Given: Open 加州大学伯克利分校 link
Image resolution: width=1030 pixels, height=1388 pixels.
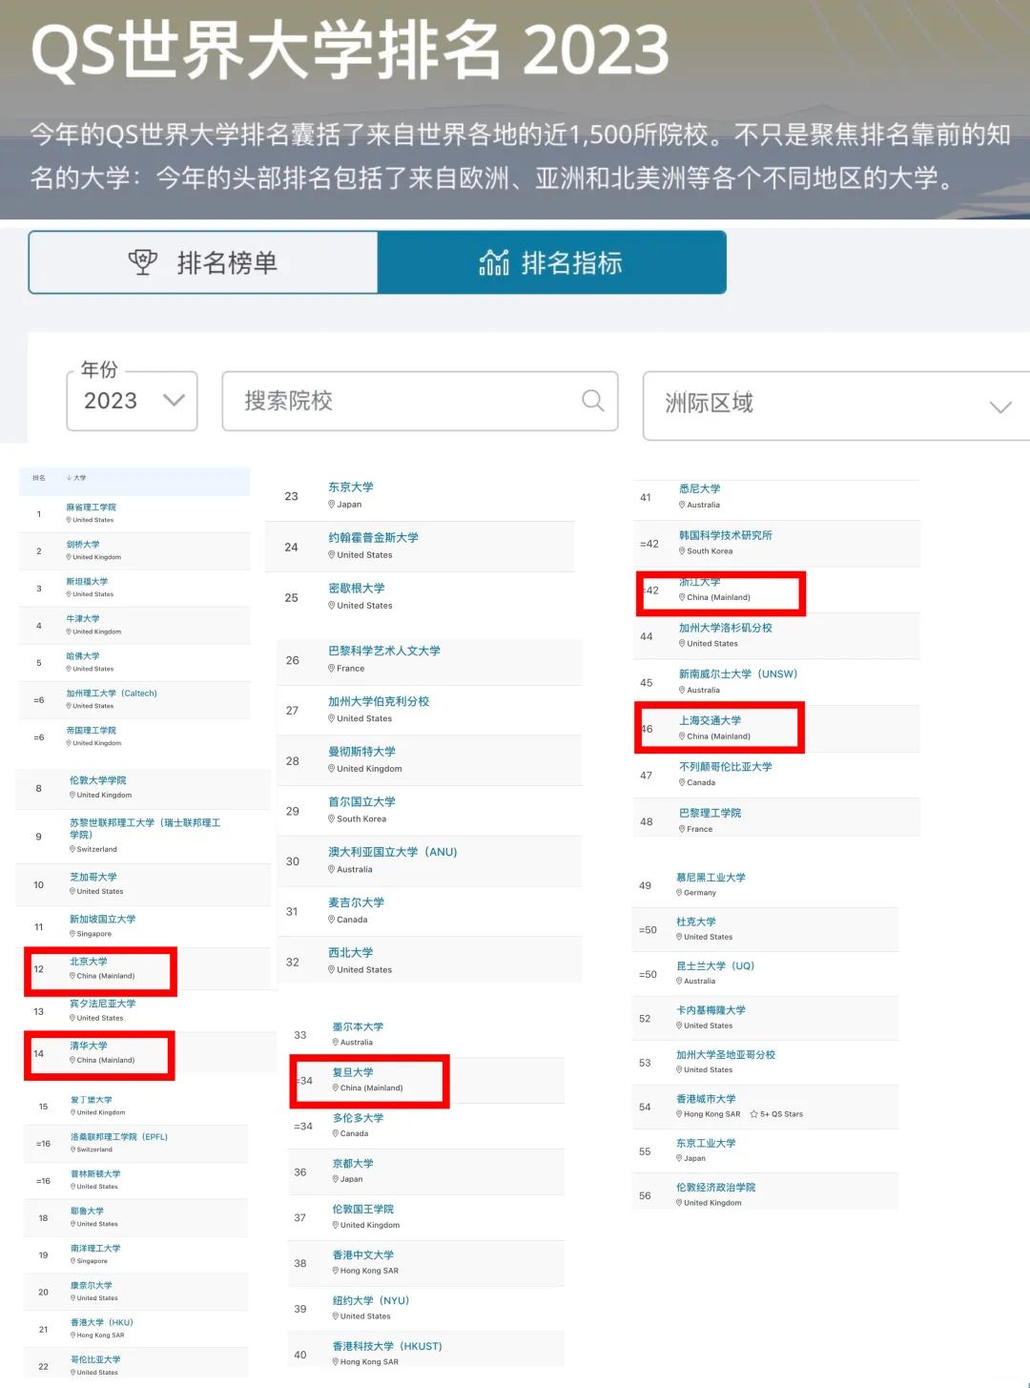Looking at the screenshot, I should click(x=379, y=701).
